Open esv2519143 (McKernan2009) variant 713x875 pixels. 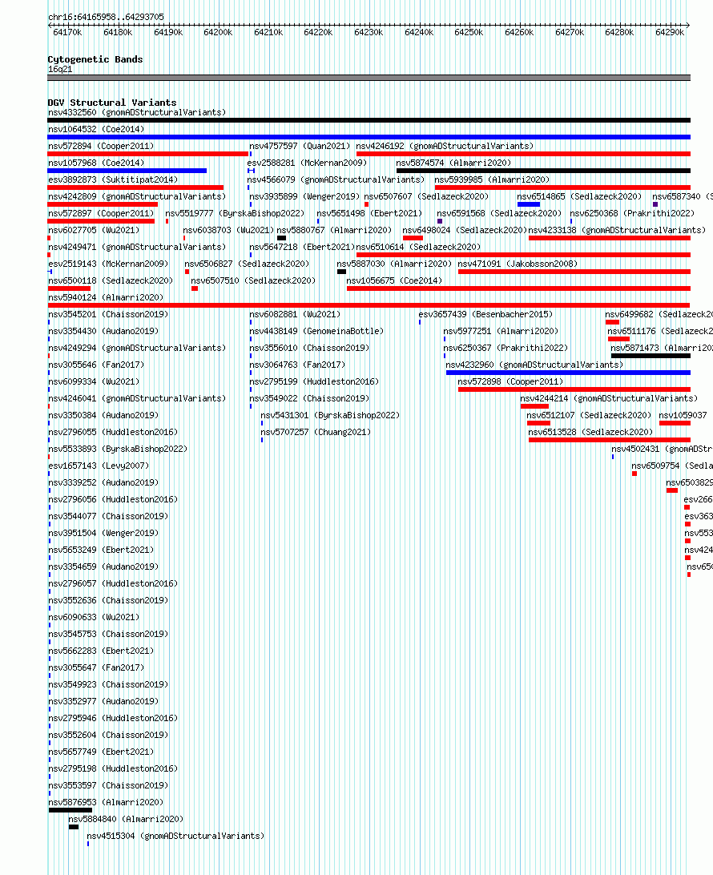coord(108,263)
